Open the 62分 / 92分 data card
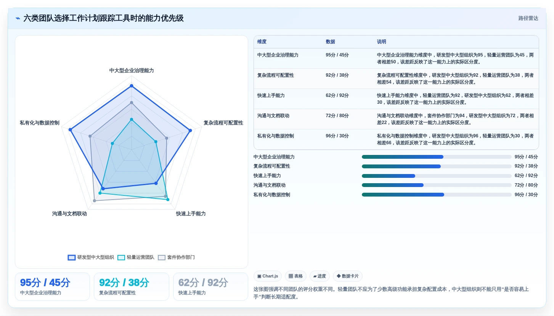 coord(210,287)
